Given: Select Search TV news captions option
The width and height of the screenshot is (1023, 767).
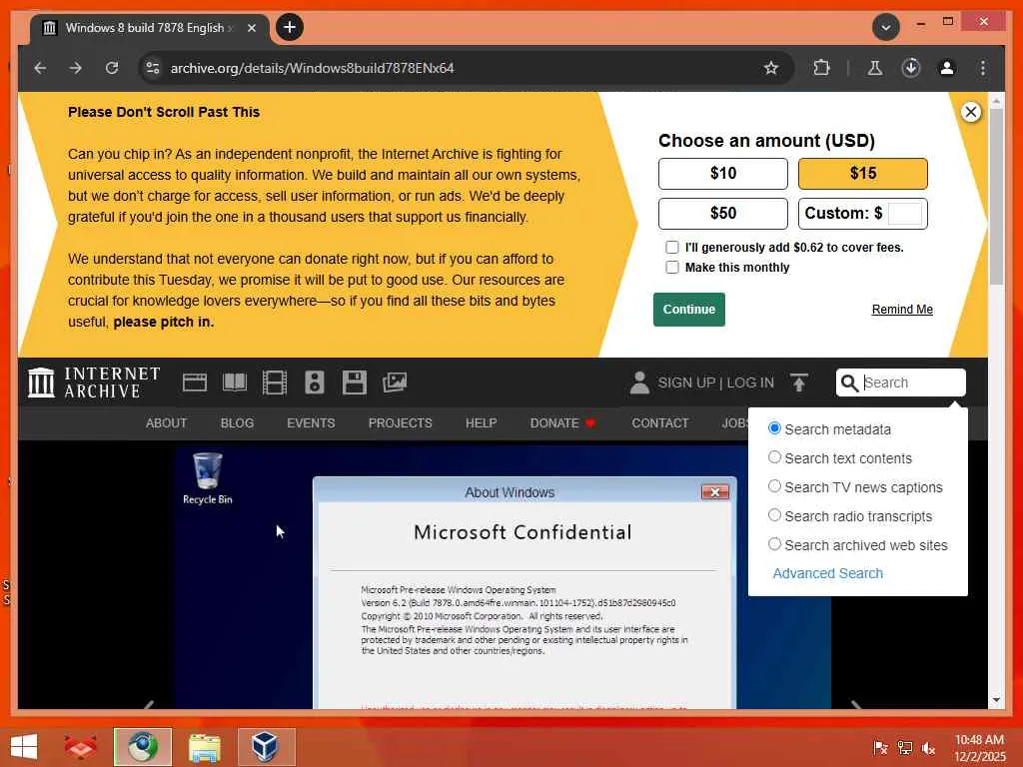Looking at the screenshot, I should coord(774,486).
